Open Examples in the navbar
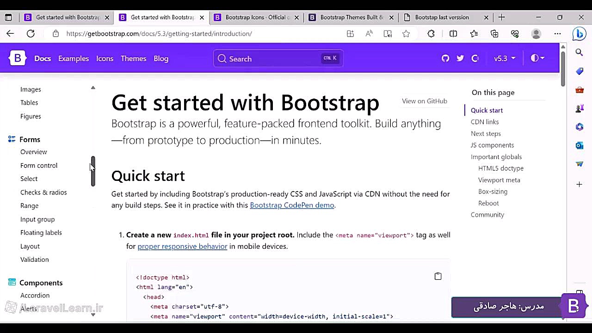 tap(74, 58)
